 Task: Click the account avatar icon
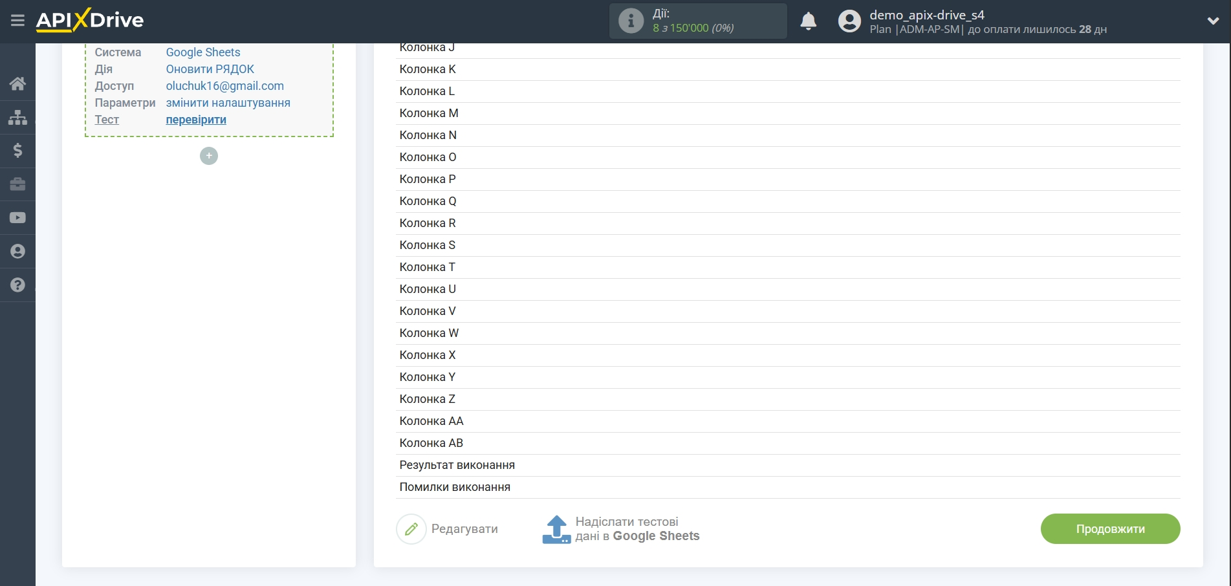point(849,21)
